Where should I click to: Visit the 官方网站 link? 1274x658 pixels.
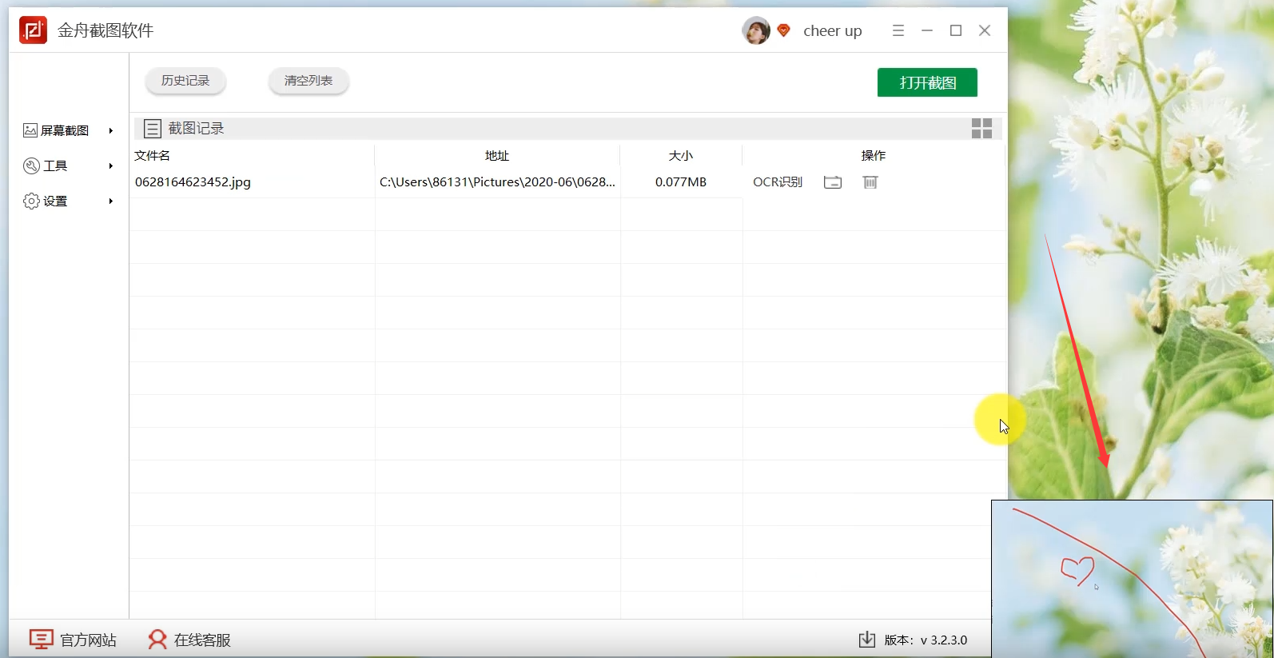click(x=89, y=640)
